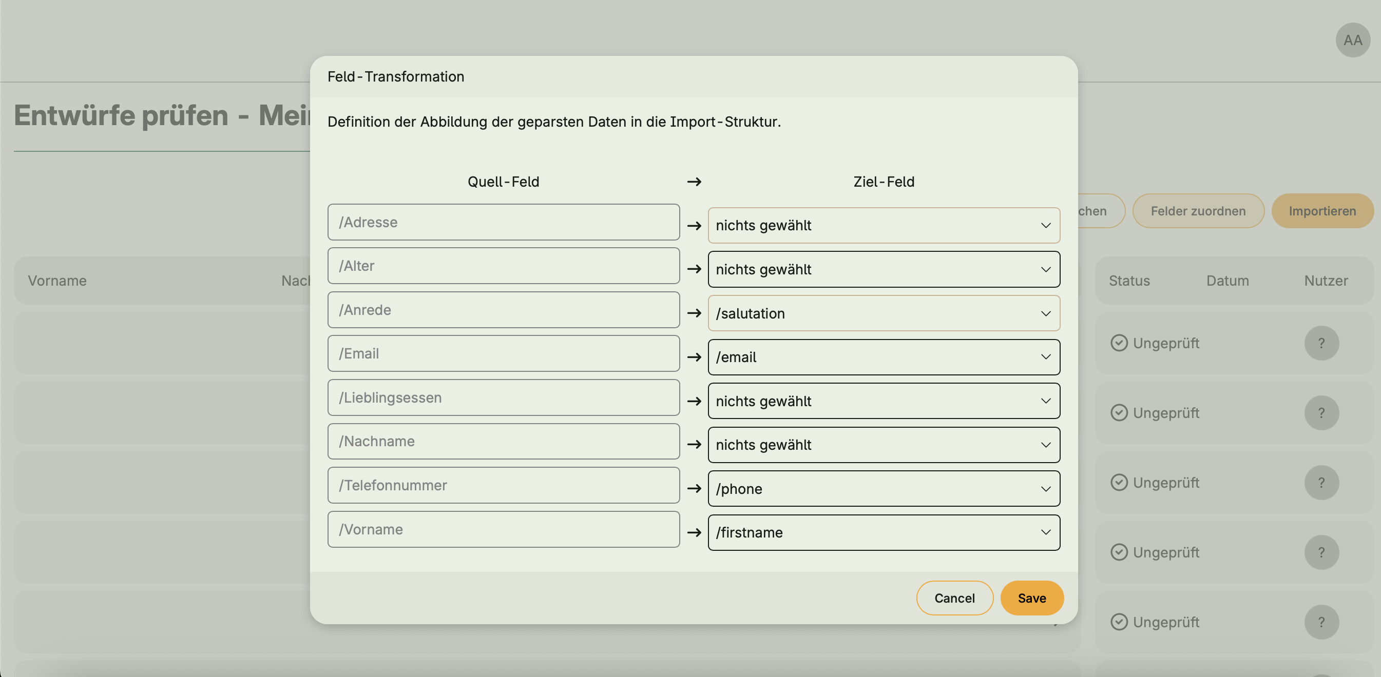This screenshot has width=1381, height=677.
Task: Click the arrow icon next to /Email
Action: tap(694, 357)
